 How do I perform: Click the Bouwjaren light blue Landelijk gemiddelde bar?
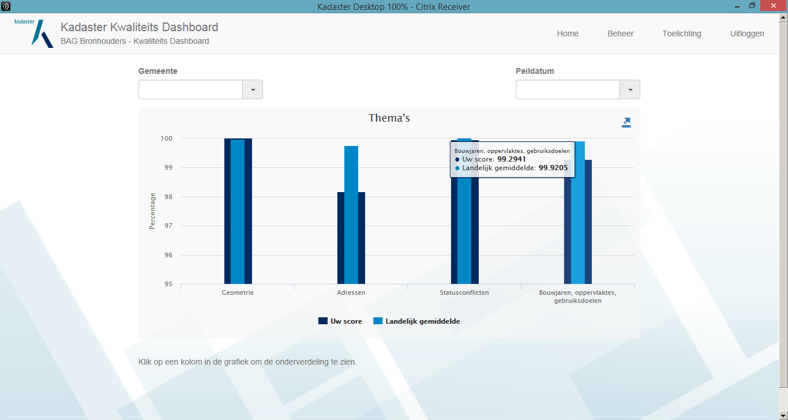(578, 212)
